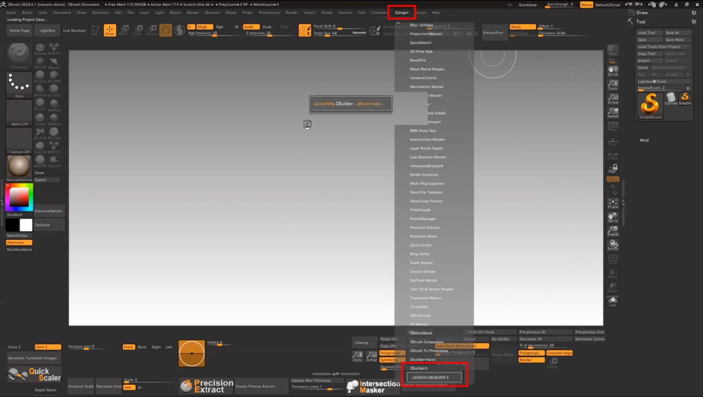Toggle the Alternate color option
Image resolution: width=703 pixels, height=397 pixels.
coord(19,242)
